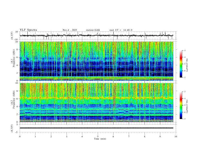The image size is (198, 153).
Task: Click the '4' kHz tick on ch.2 axis
Action: (18, 106)
